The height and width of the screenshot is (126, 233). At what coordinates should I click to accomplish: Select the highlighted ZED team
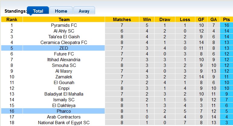point(64,48)
